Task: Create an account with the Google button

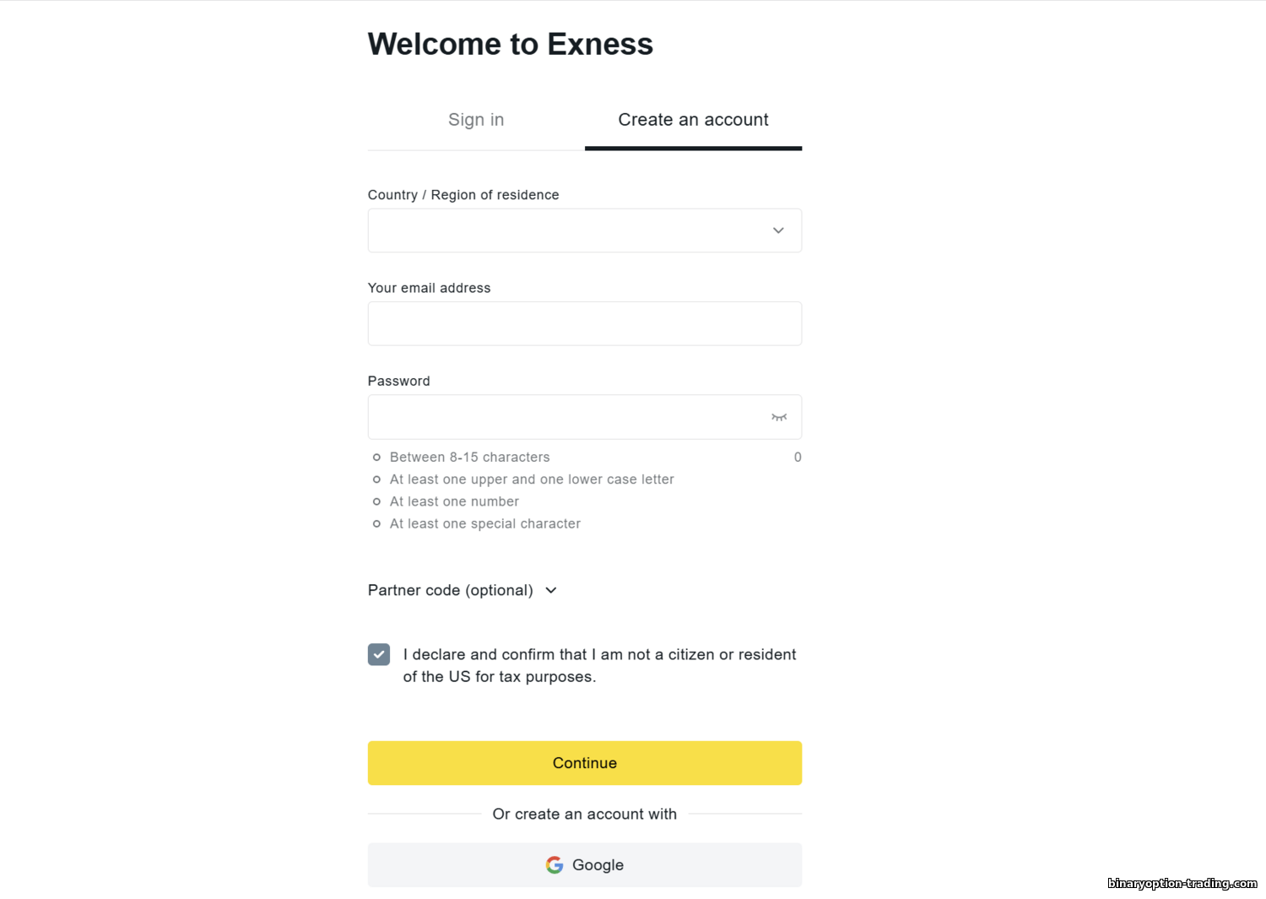Action: [x=584, y=864]
